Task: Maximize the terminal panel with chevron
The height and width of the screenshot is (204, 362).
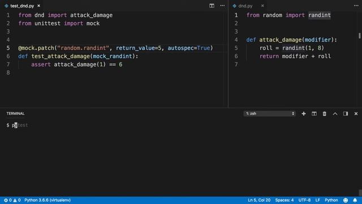Action: tap(335, 113)
